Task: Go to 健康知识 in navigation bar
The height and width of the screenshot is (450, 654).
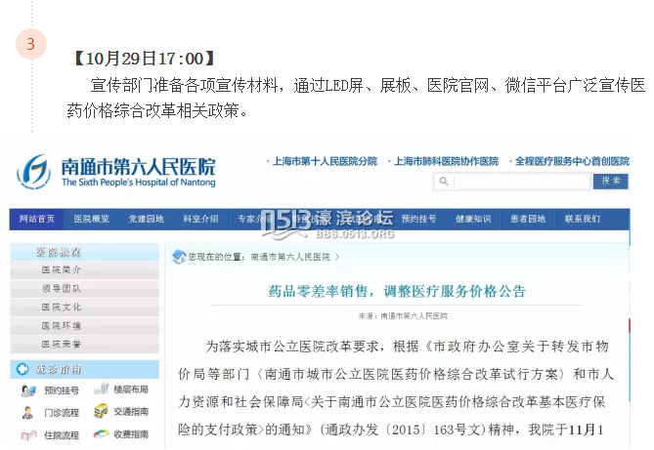Action: (473, 219)
